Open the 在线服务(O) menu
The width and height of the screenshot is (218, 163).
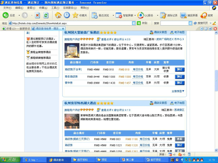[x=70, y=8]
